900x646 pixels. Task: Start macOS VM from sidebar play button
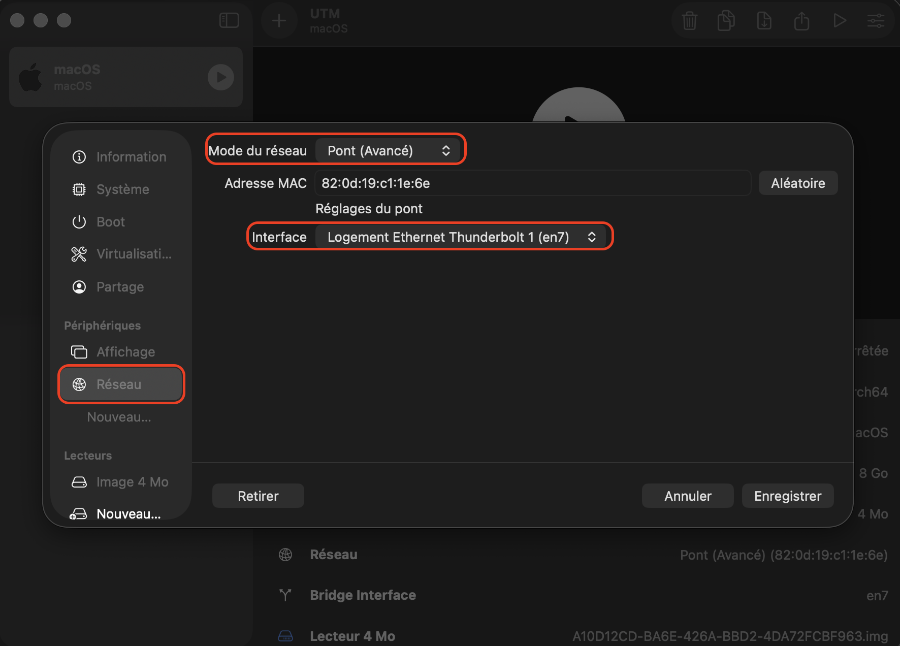221,77
